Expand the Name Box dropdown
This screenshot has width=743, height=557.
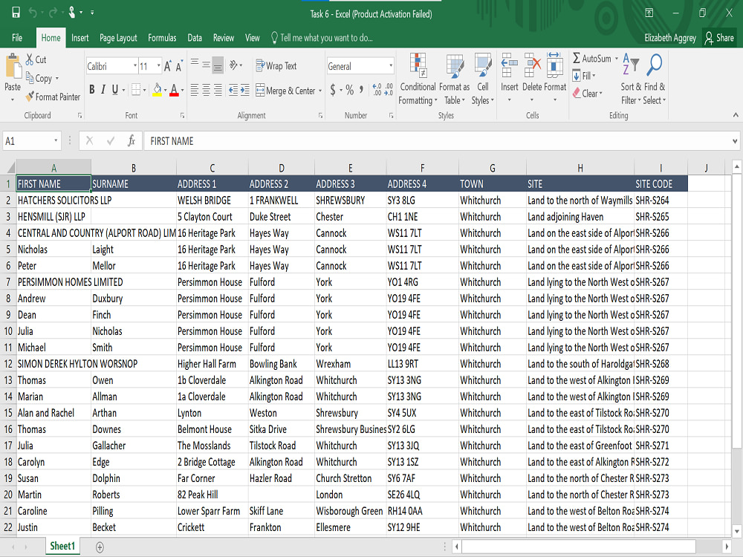(x=56, y=140)
